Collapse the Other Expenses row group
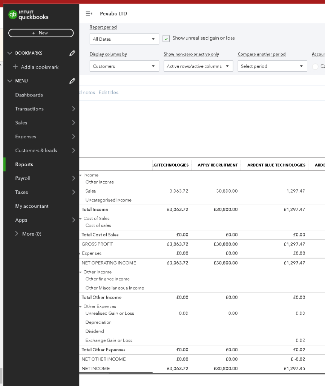This screenshot has height=386, width=325. [x=81, y=307]
